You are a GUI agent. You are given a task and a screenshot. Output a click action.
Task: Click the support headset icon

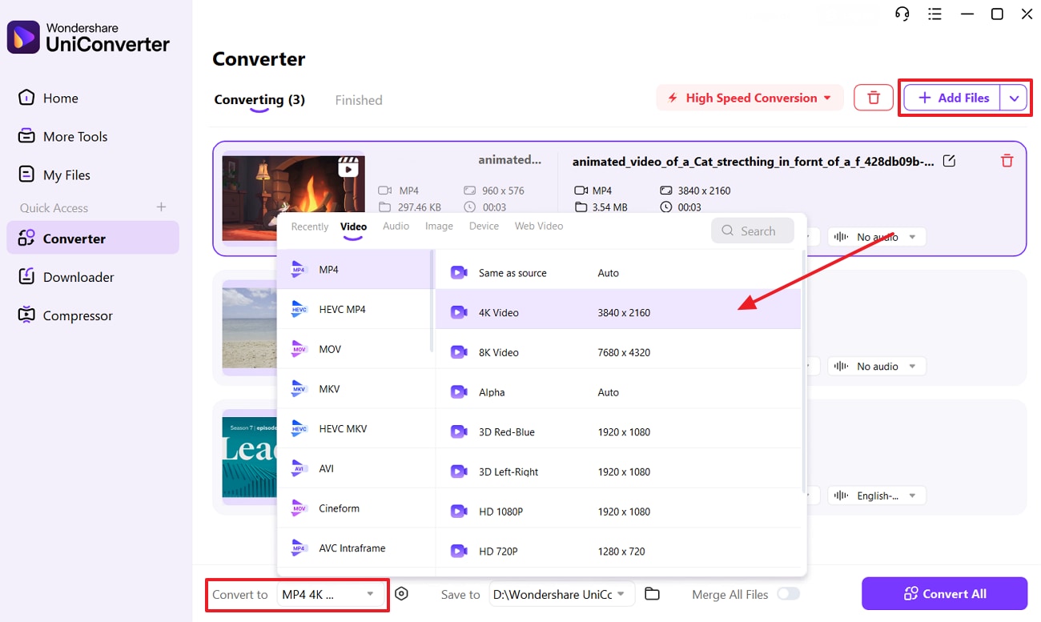pyautogui.click(x=902, y=14)
